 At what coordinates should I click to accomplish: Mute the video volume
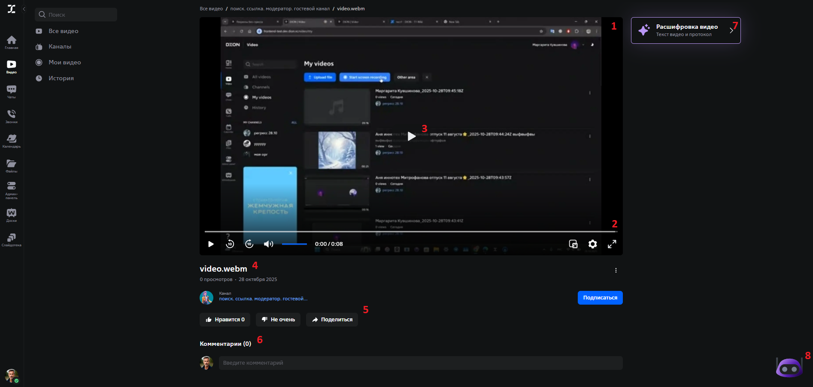pos(268,244)
